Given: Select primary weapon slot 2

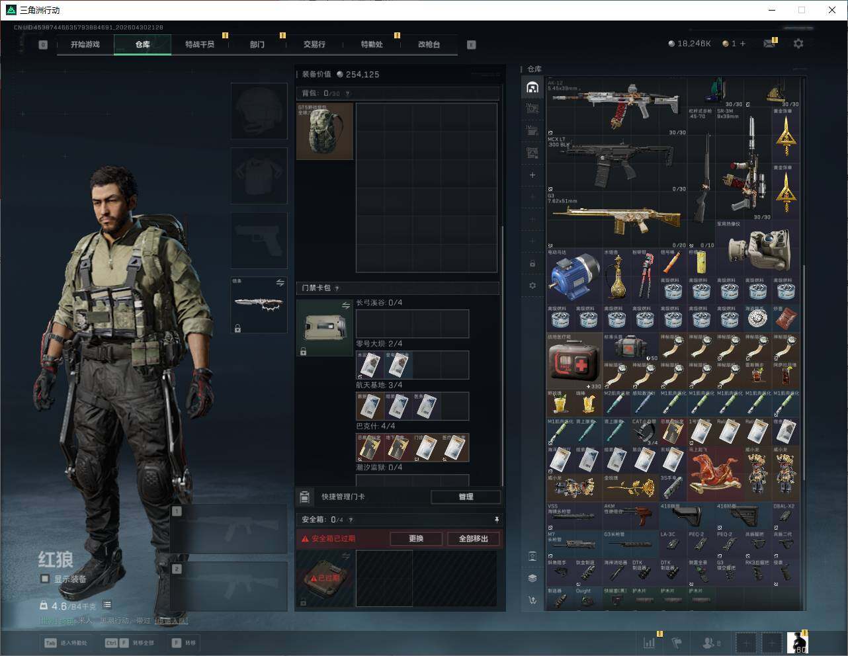Looking at the screenshot, I should tap(229, 587).
